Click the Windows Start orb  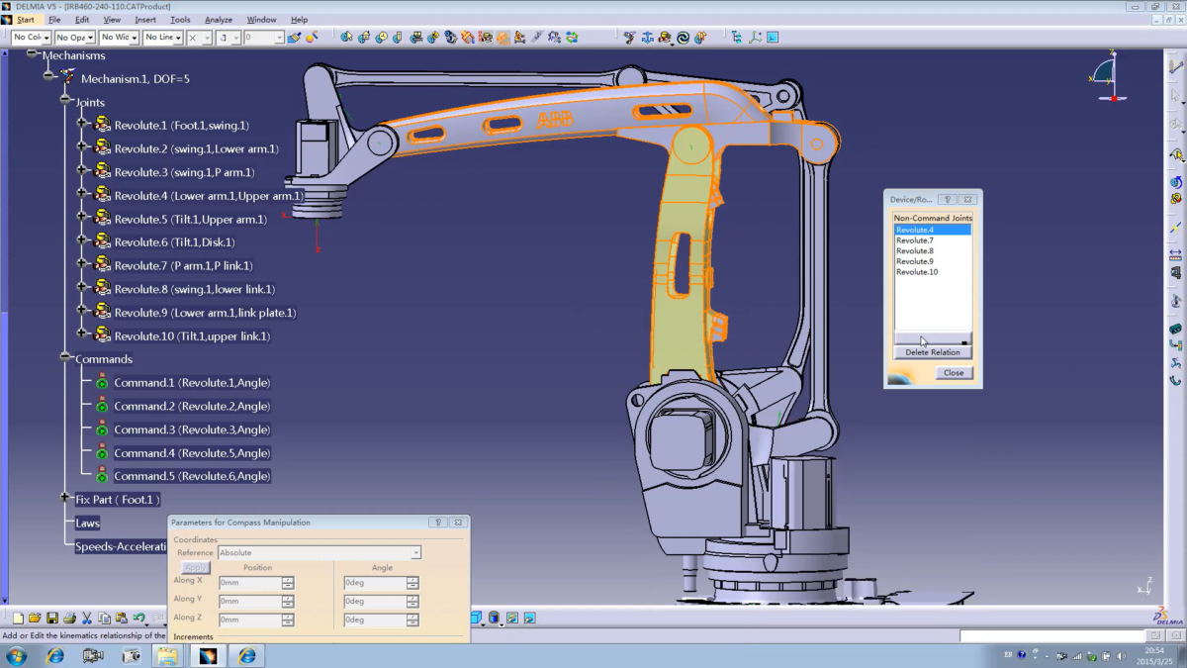tap(17, 655)
